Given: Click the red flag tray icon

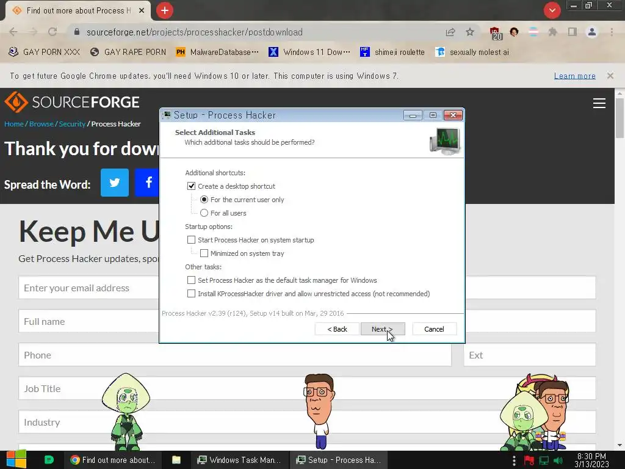Looking at the screenshot, I should (529, 460).
